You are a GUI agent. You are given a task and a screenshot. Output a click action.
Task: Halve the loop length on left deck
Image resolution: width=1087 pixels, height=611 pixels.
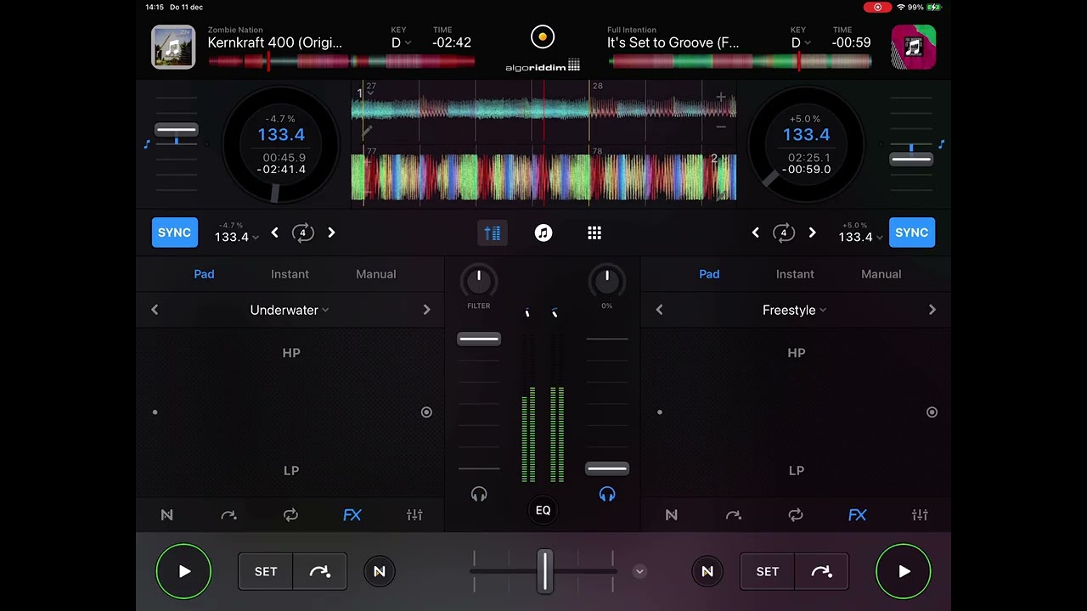(274, 233)
